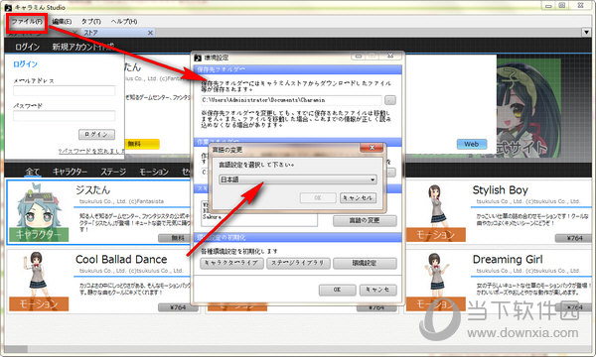Image resolution: width=596 pixels, height=357 pixels.
Task: Click the 言語の変更 button
Action: tap(365, 220)
